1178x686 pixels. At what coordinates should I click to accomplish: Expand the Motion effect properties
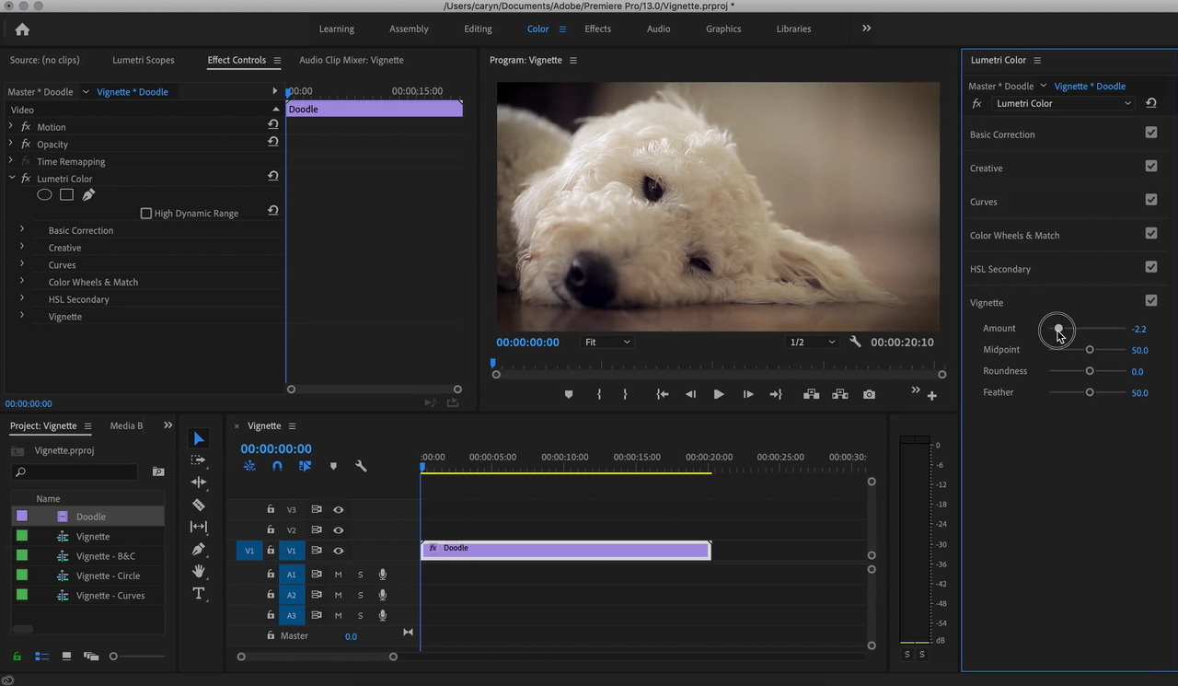[12, 126]
